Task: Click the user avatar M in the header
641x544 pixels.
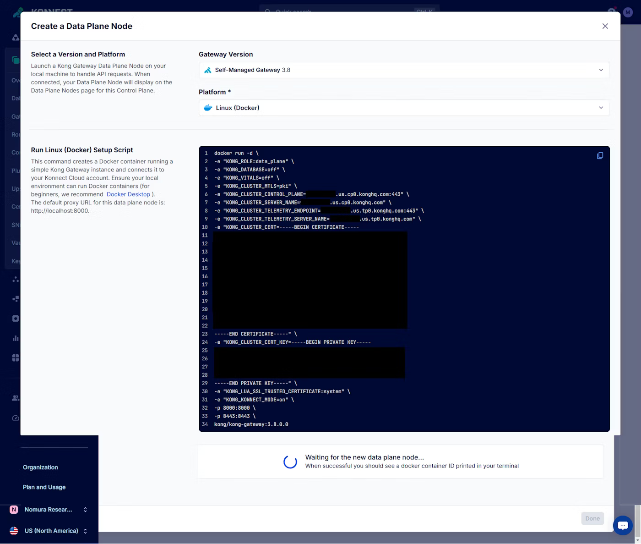Action: pos(628,12)
